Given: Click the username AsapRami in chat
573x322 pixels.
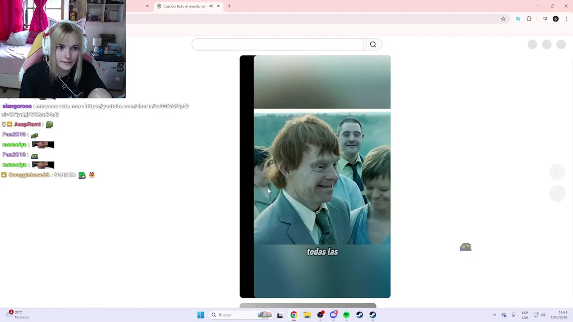Looking at the screenshot, I should click(x=27, y=124).
